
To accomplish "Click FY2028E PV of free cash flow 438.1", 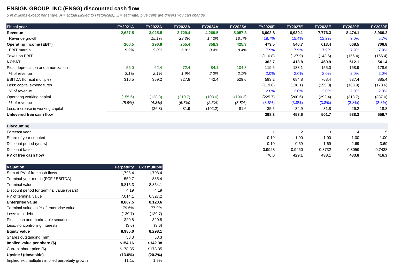I will [326, 155].
